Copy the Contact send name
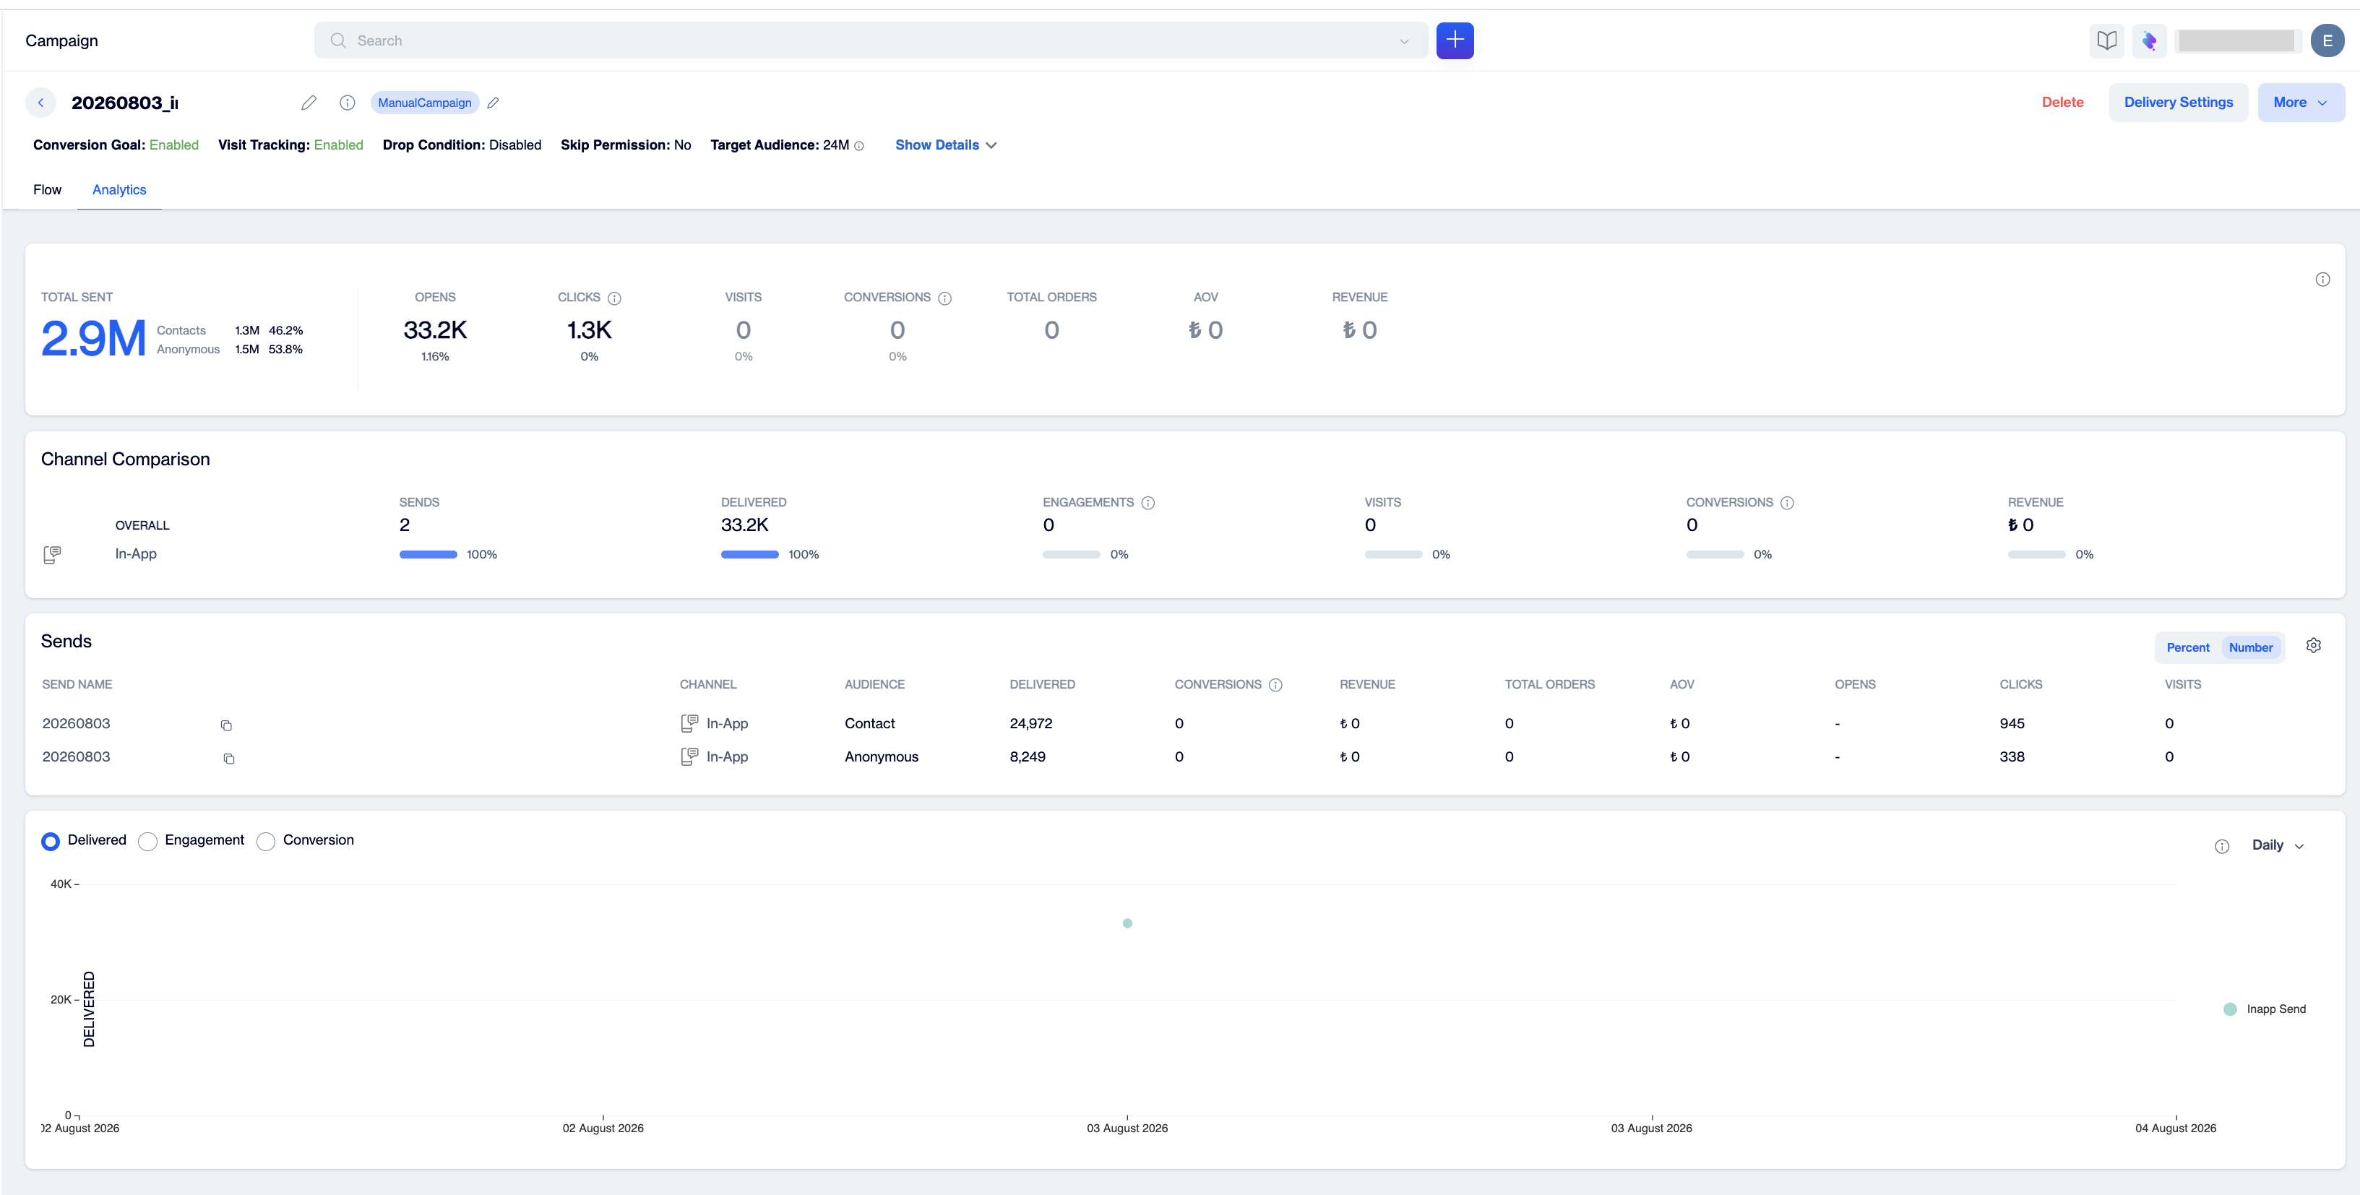 (226, 725)
